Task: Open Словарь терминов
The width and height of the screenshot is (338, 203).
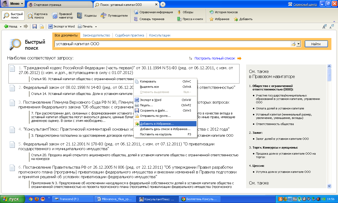Action: pyautogui.click(x=149, y=19)
